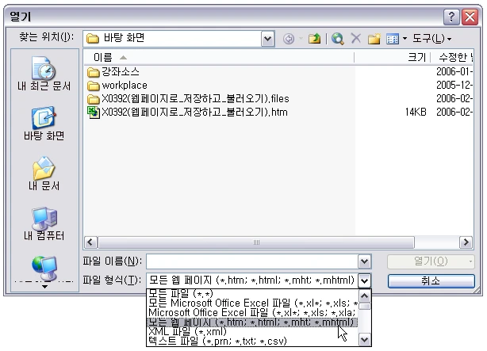Click the 2005-12- date for workplace

[x=454, y=85]
